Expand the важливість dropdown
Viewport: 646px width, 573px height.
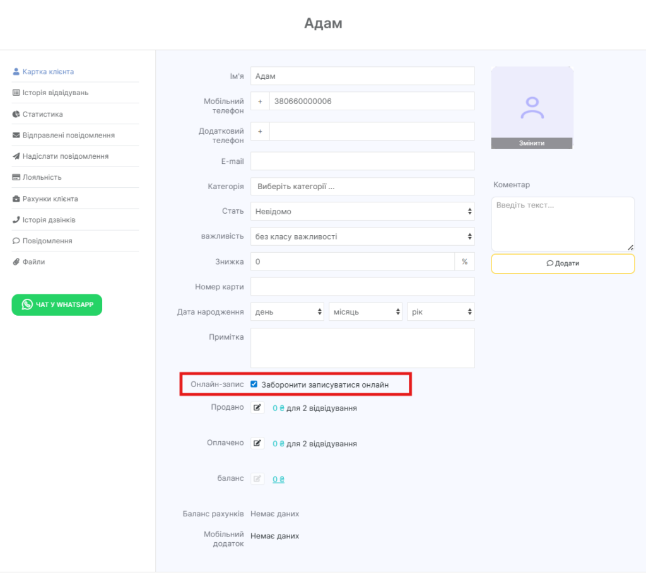click(x=362, y=236)
